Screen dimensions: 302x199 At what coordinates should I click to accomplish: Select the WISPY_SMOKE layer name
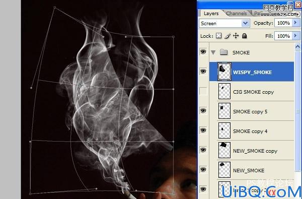[253, 73]
